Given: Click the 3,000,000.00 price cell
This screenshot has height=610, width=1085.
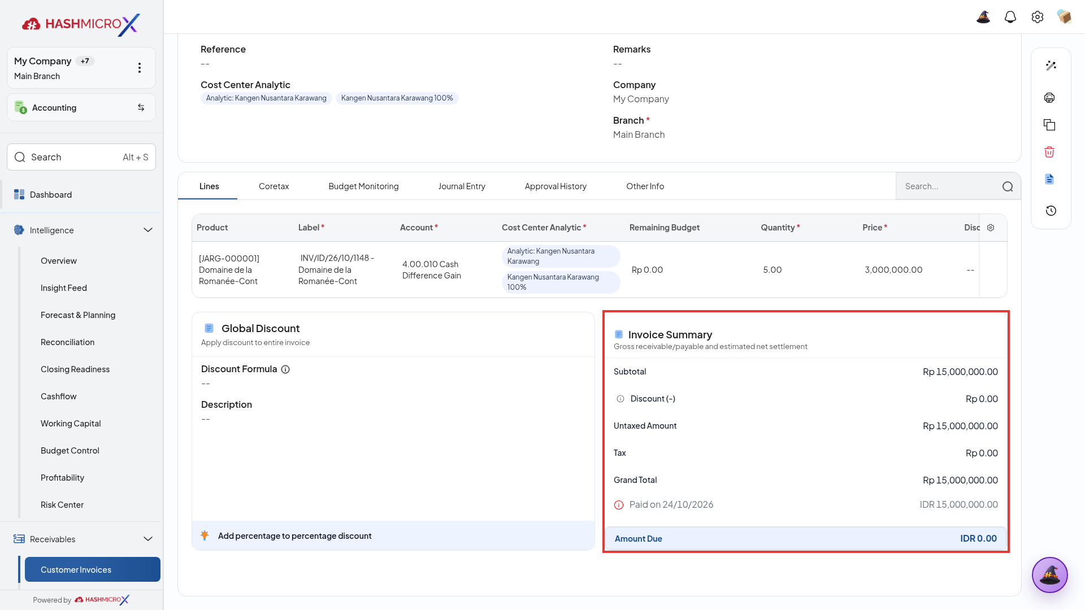Looking at the screenshot, I should [x=893, y=270].
